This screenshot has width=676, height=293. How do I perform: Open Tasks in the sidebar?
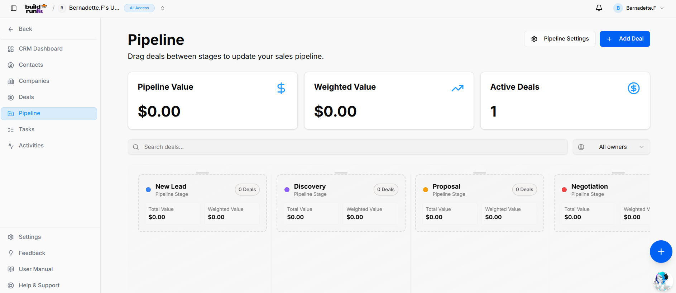pos(49,129)
